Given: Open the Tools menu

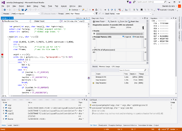Looking at the screenshot, I should pyautogui.click(x=50, y=6).
